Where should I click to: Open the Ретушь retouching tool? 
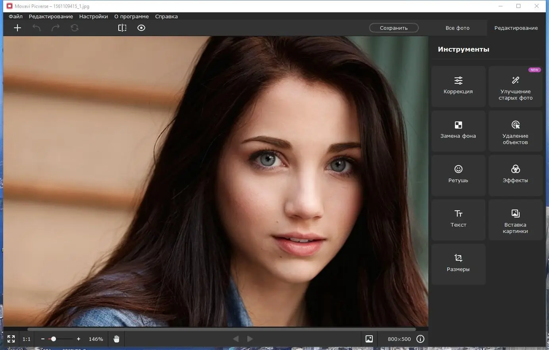pos(458,175)
